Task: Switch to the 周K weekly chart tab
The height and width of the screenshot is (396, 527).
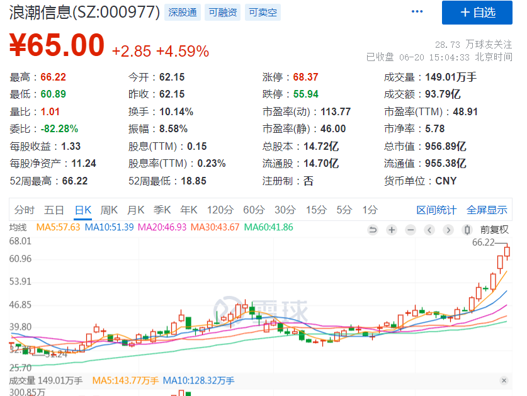Action: (109, 210)
